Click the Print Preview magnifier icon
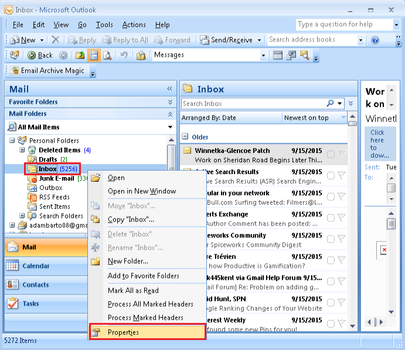 tap(107, 55)
